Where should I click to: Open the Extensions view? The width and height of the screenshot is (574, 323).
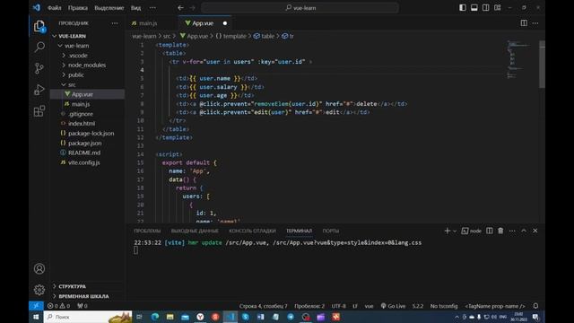(x=39, y=110)
